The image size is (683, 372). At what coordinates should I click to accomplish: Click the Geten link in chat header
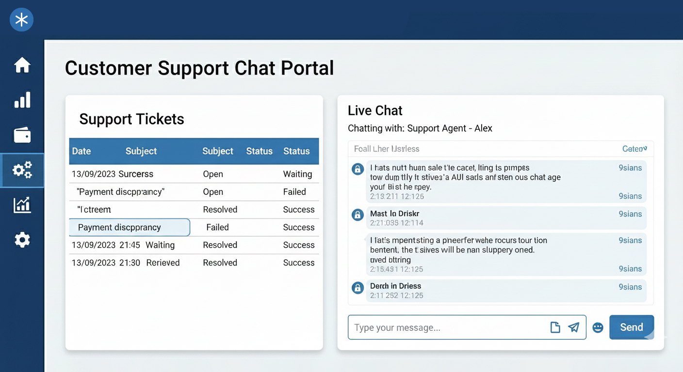(x=634, y=149)
